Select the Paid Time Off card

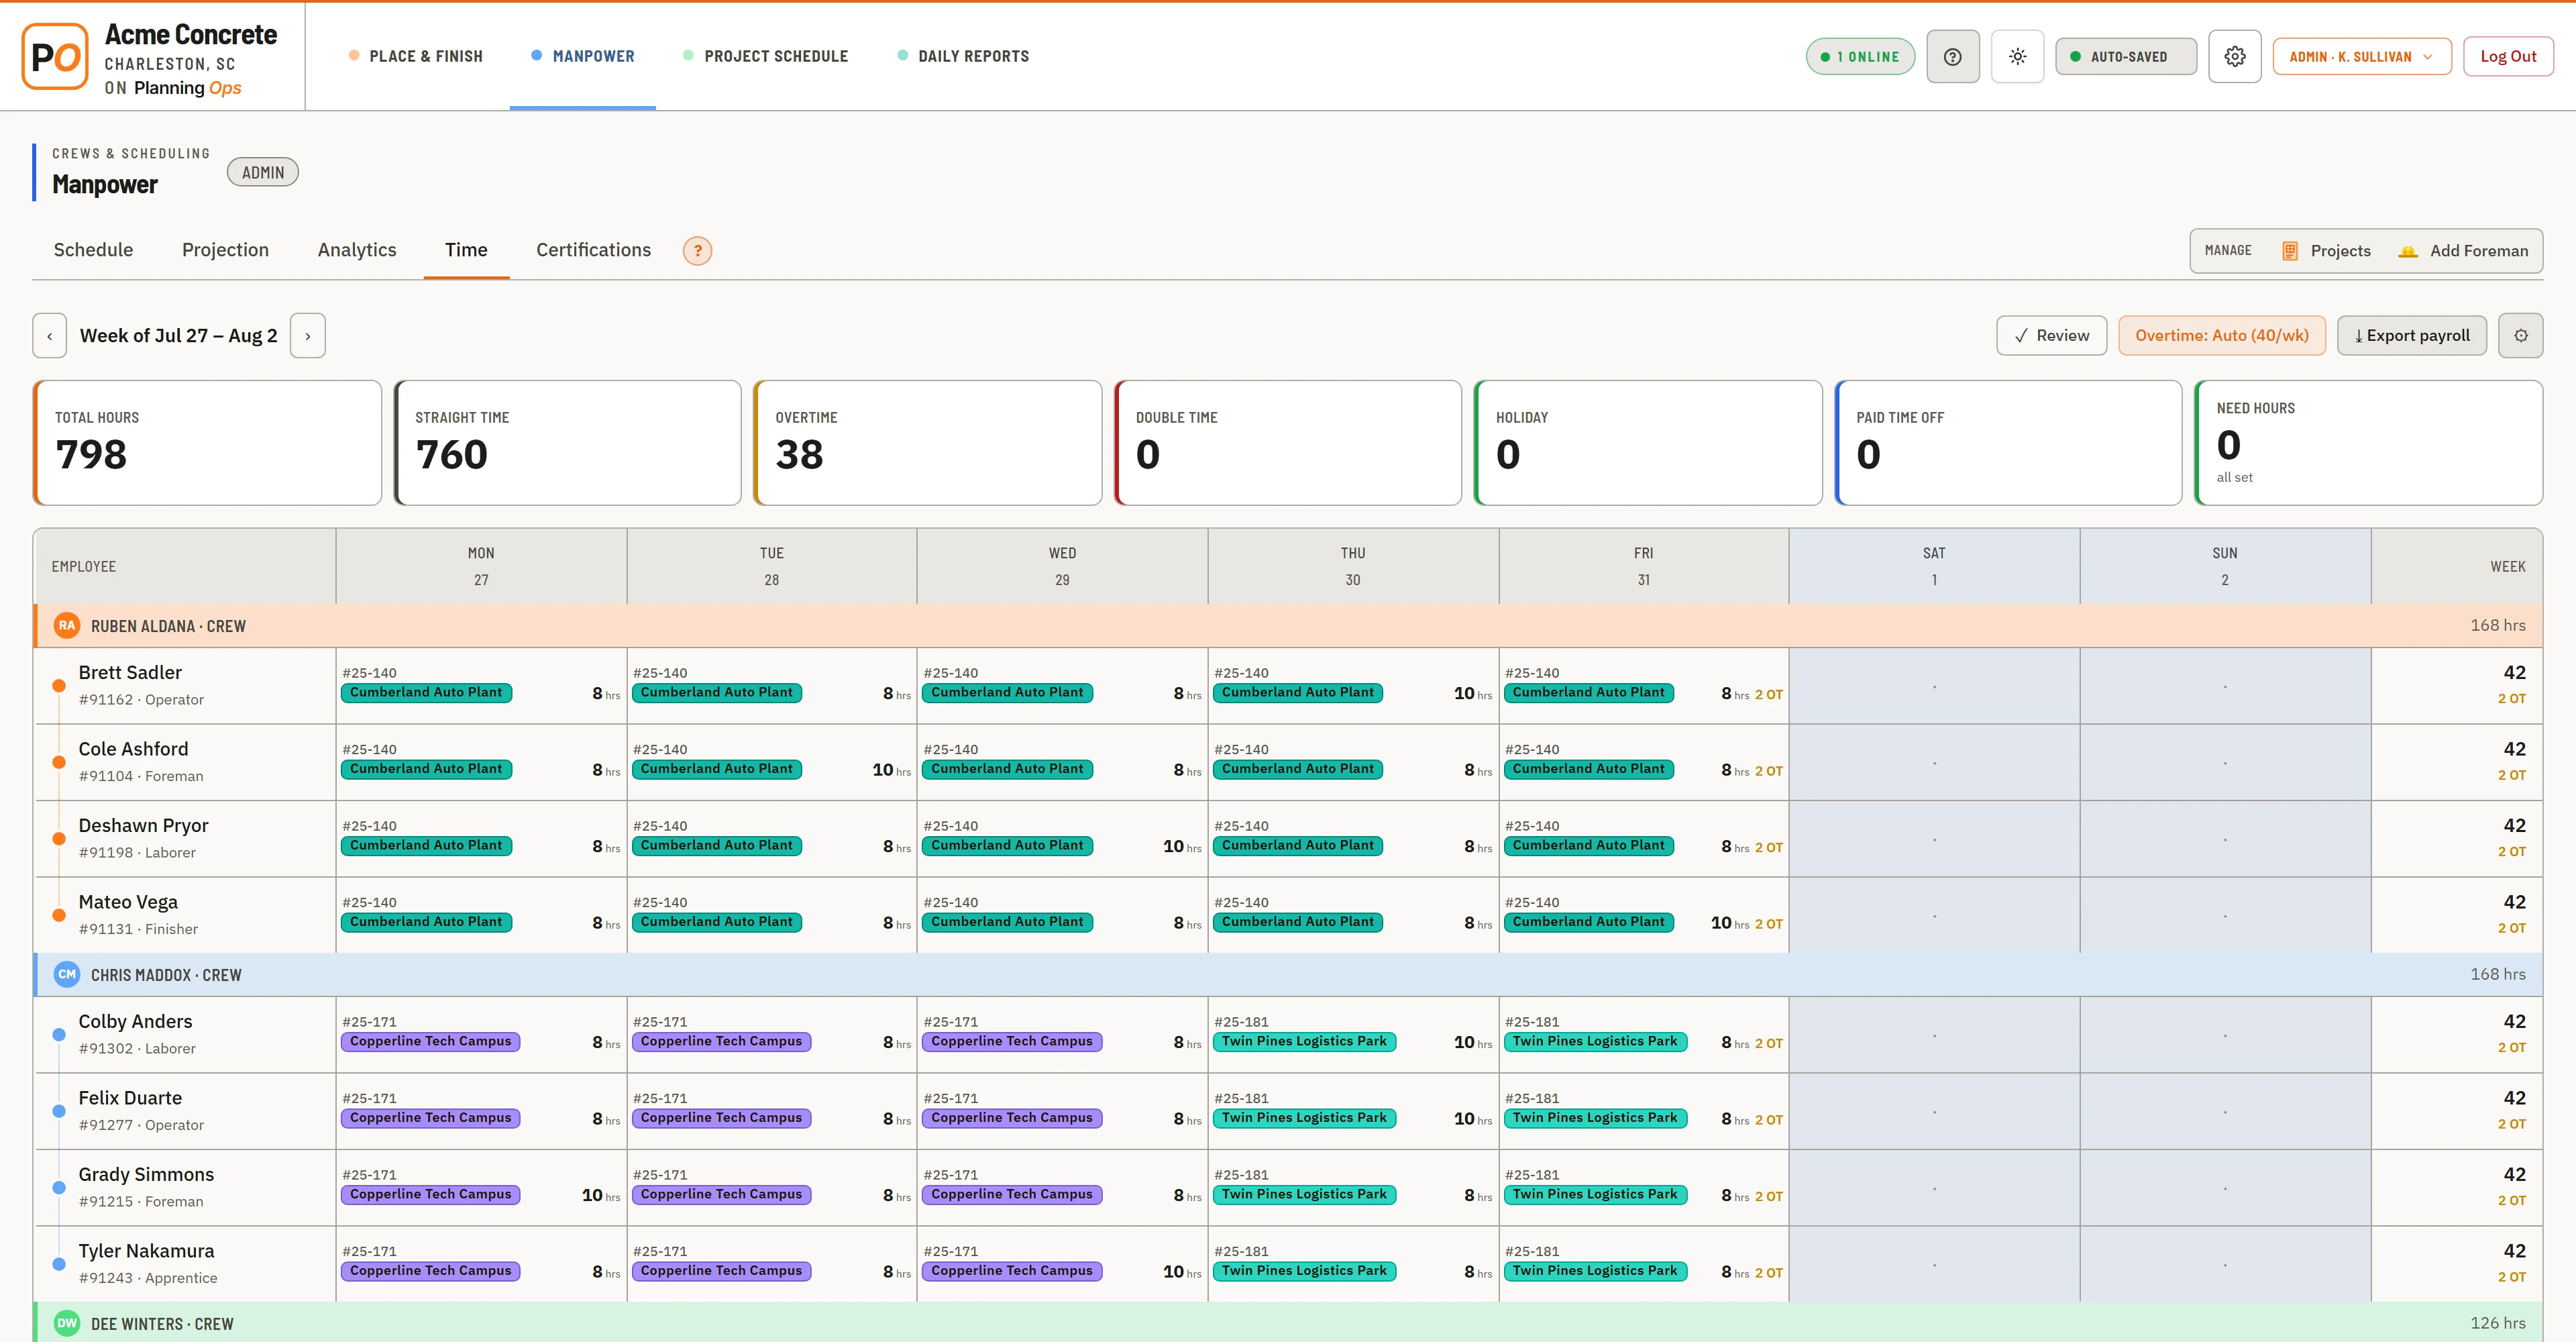coord(2008,443)
